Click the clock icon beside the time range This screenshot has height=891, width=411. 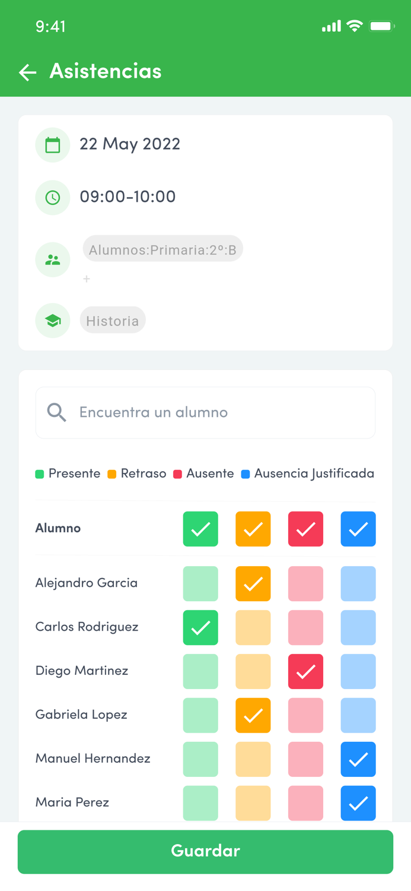click(x=52, y=197)
